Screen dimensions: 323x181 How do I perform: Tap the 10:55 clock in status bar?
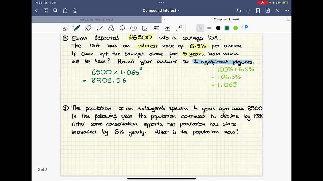pos(39,3)
